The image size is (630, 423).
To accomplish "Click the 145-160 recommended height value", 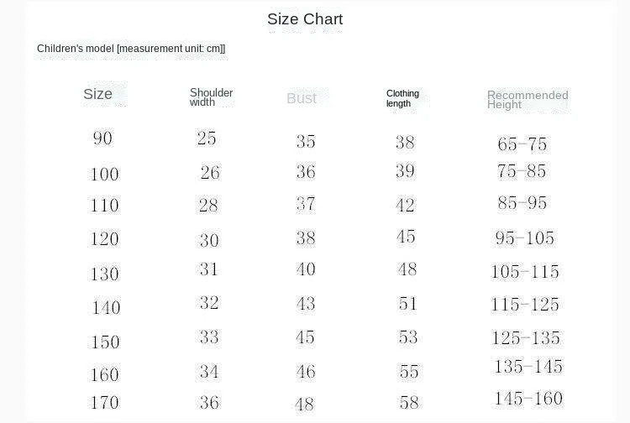I will tap(528, 399).
